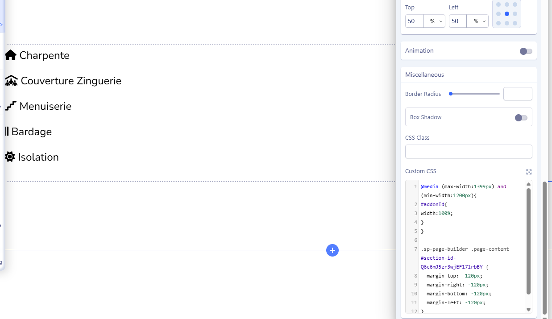Click the Charpente text label

45,55
